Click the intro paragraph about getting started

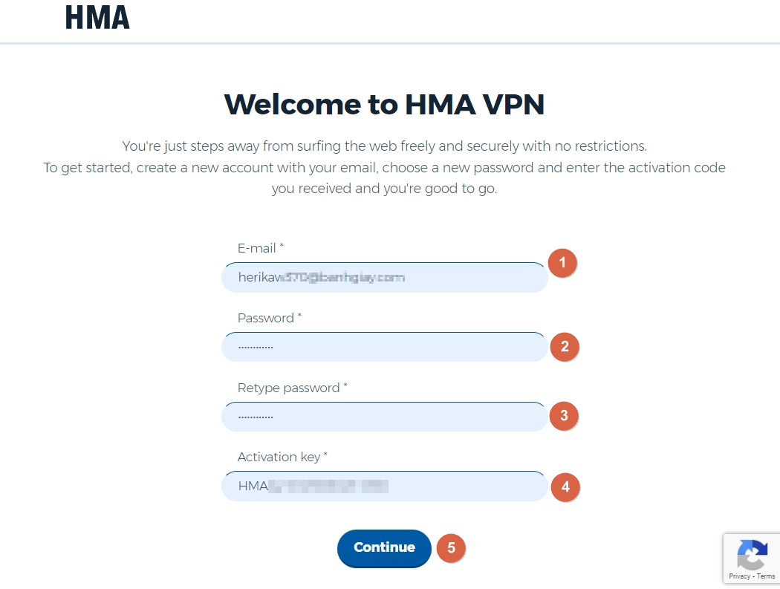pos(384,167)
